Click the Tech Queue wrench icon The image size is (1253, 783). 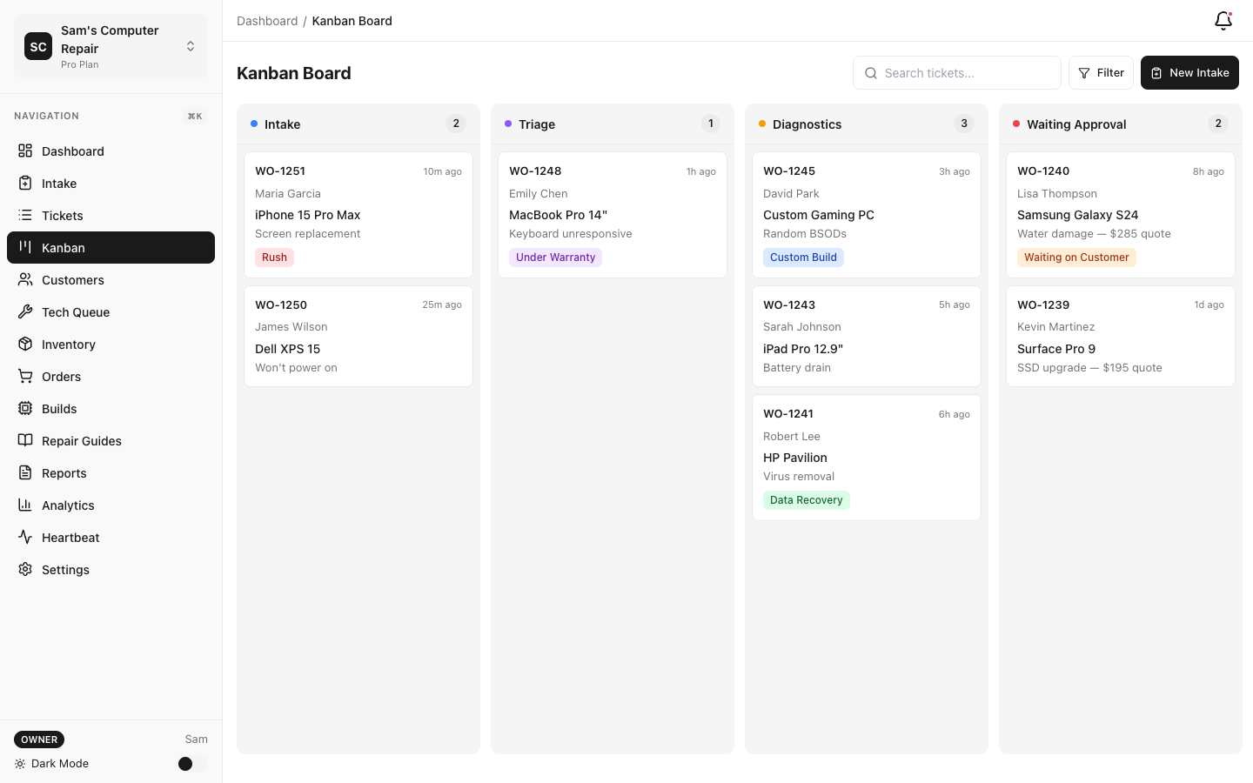point(25,311)
